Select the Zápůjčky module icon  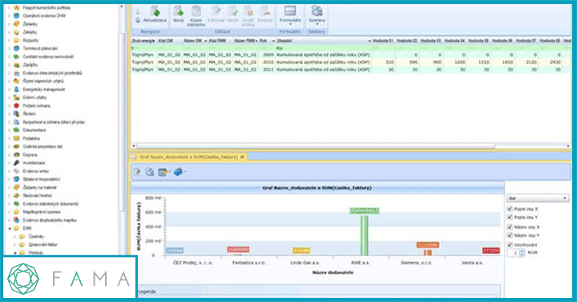pos(17,65)
